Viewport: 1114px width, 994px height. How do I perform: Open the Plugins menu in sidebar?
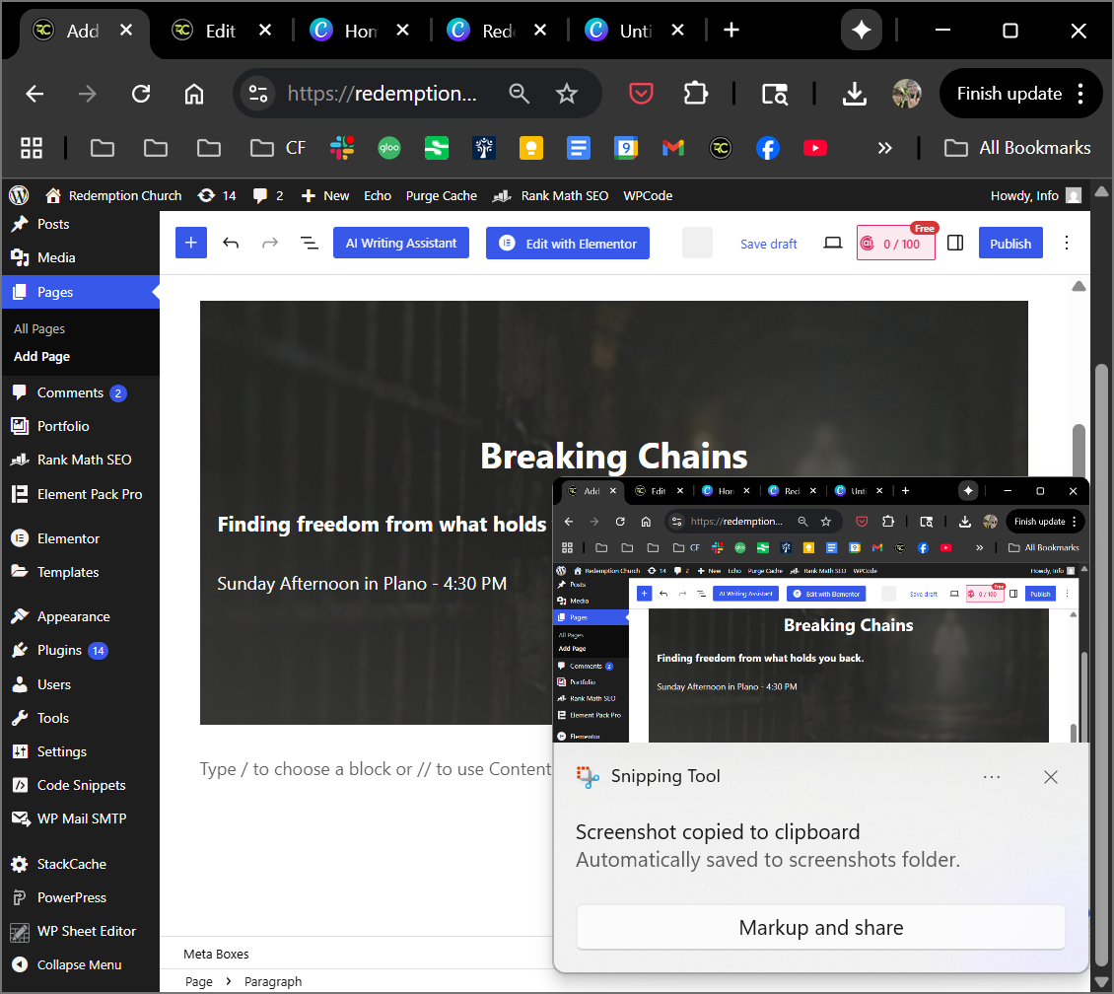(x=59, y=650)
